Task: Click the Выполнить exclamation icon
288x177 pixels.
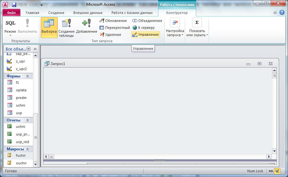Action: (x=27, y=23)
